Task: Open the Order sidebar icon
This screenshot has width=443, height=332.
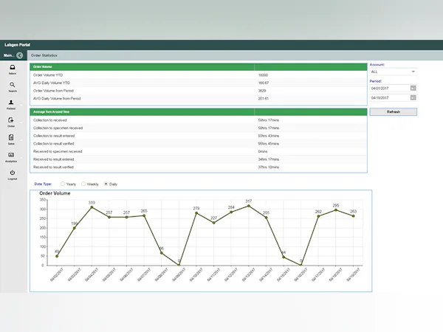Action: (11, 120)
